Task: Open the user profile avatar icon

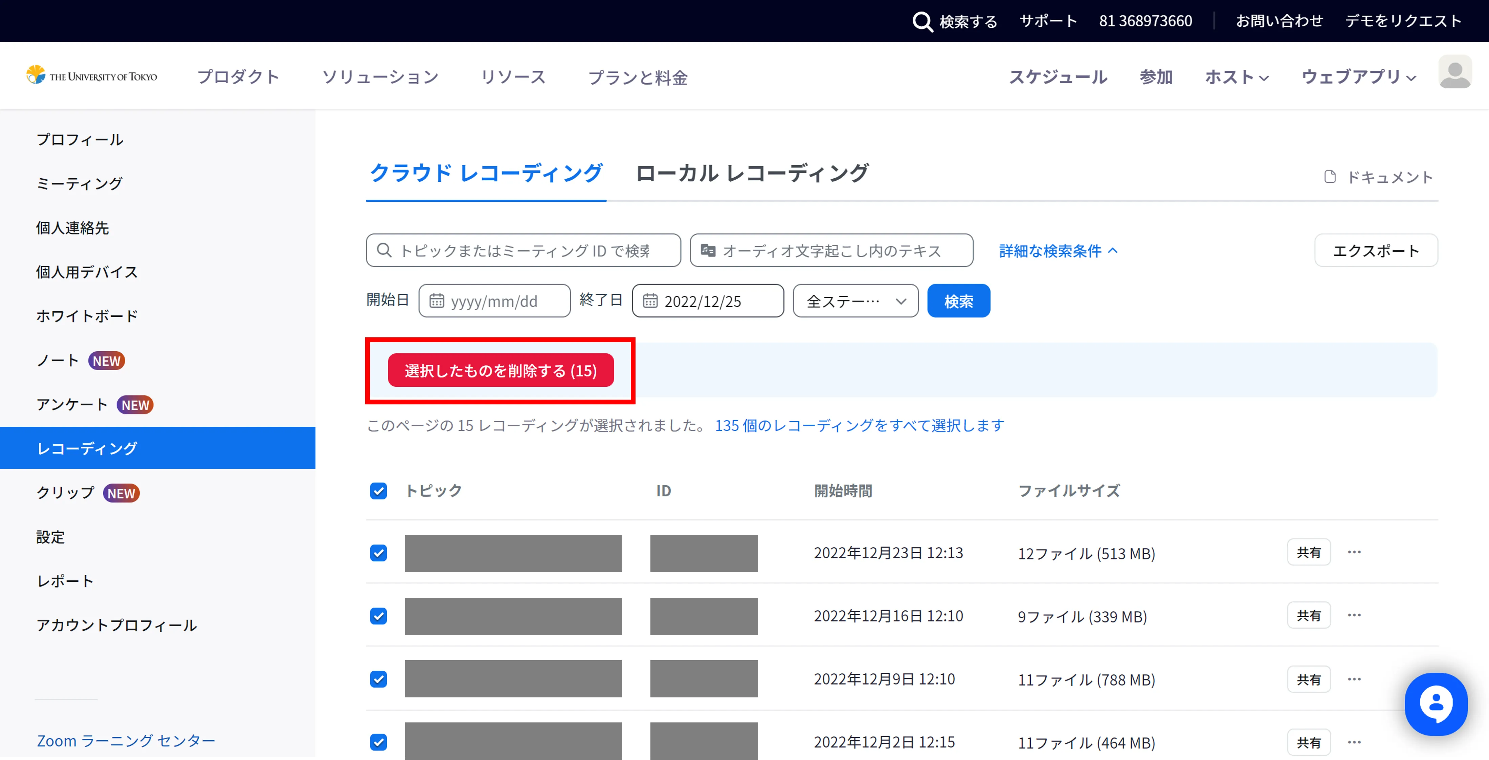Action: coord(1454,72)
